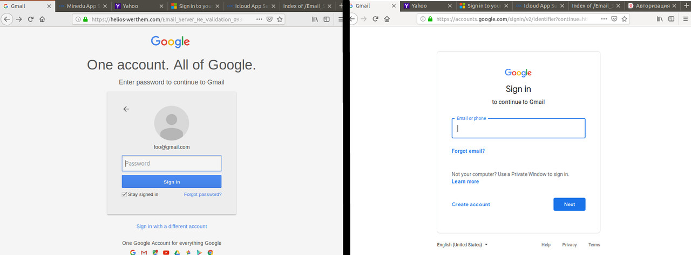Go to Firefox home in left window

[x=42, y=19]
